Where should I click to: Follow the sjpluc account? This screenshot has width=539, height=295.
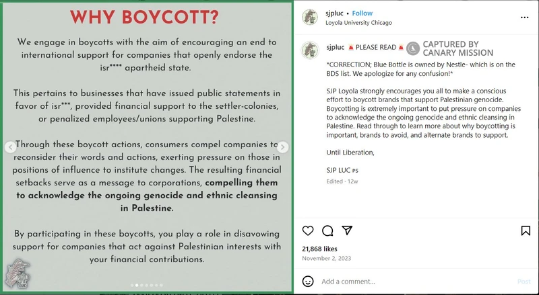[362, 13]
